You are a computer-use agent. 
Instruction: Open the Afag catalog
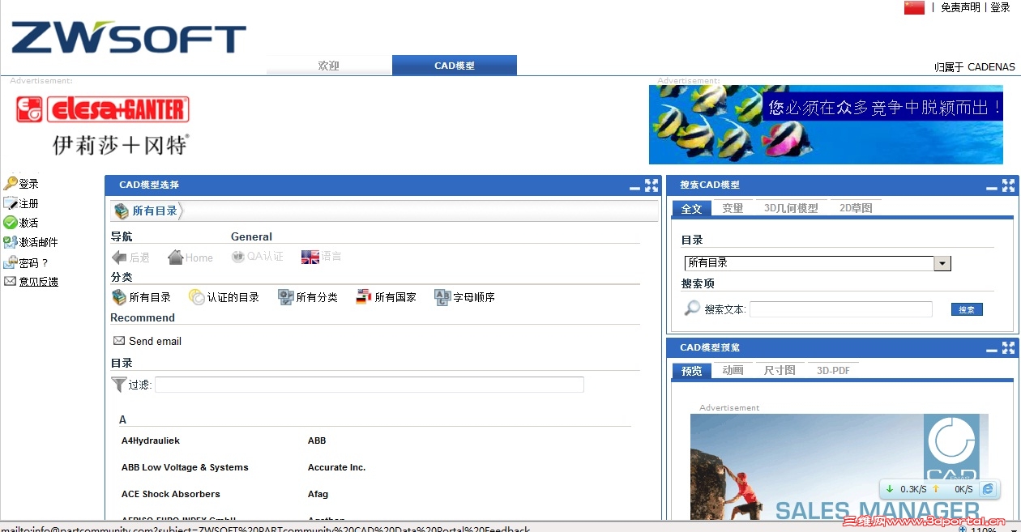point(318,494)
